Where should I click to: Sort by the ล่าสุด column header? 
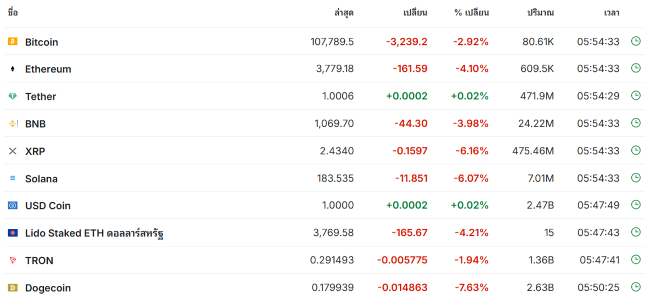[x=344, y=13]
